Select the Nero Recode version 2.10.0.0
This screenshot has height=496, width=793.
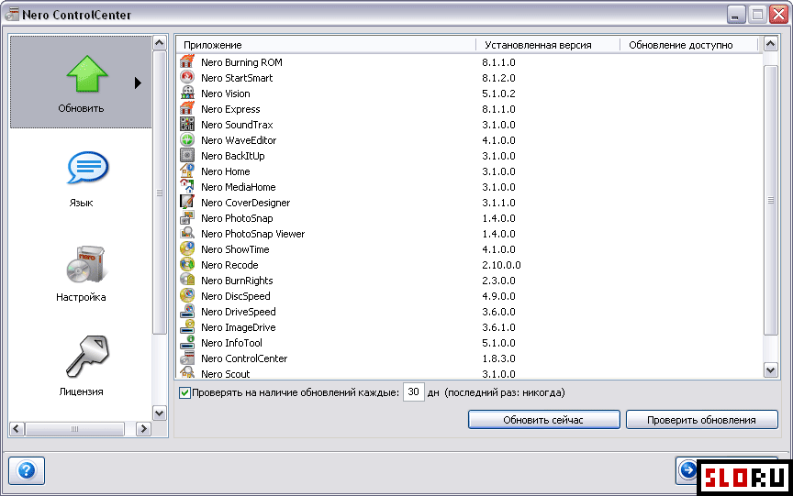501,265
